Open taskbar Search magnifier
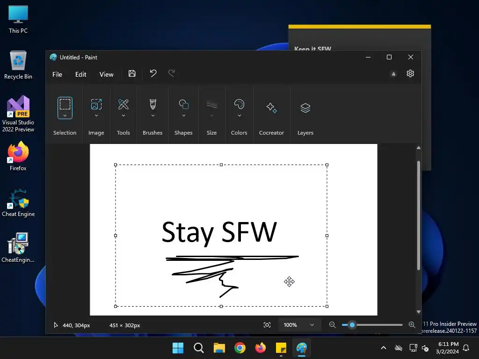Screen dimensions: 479x359 (198, 348)
